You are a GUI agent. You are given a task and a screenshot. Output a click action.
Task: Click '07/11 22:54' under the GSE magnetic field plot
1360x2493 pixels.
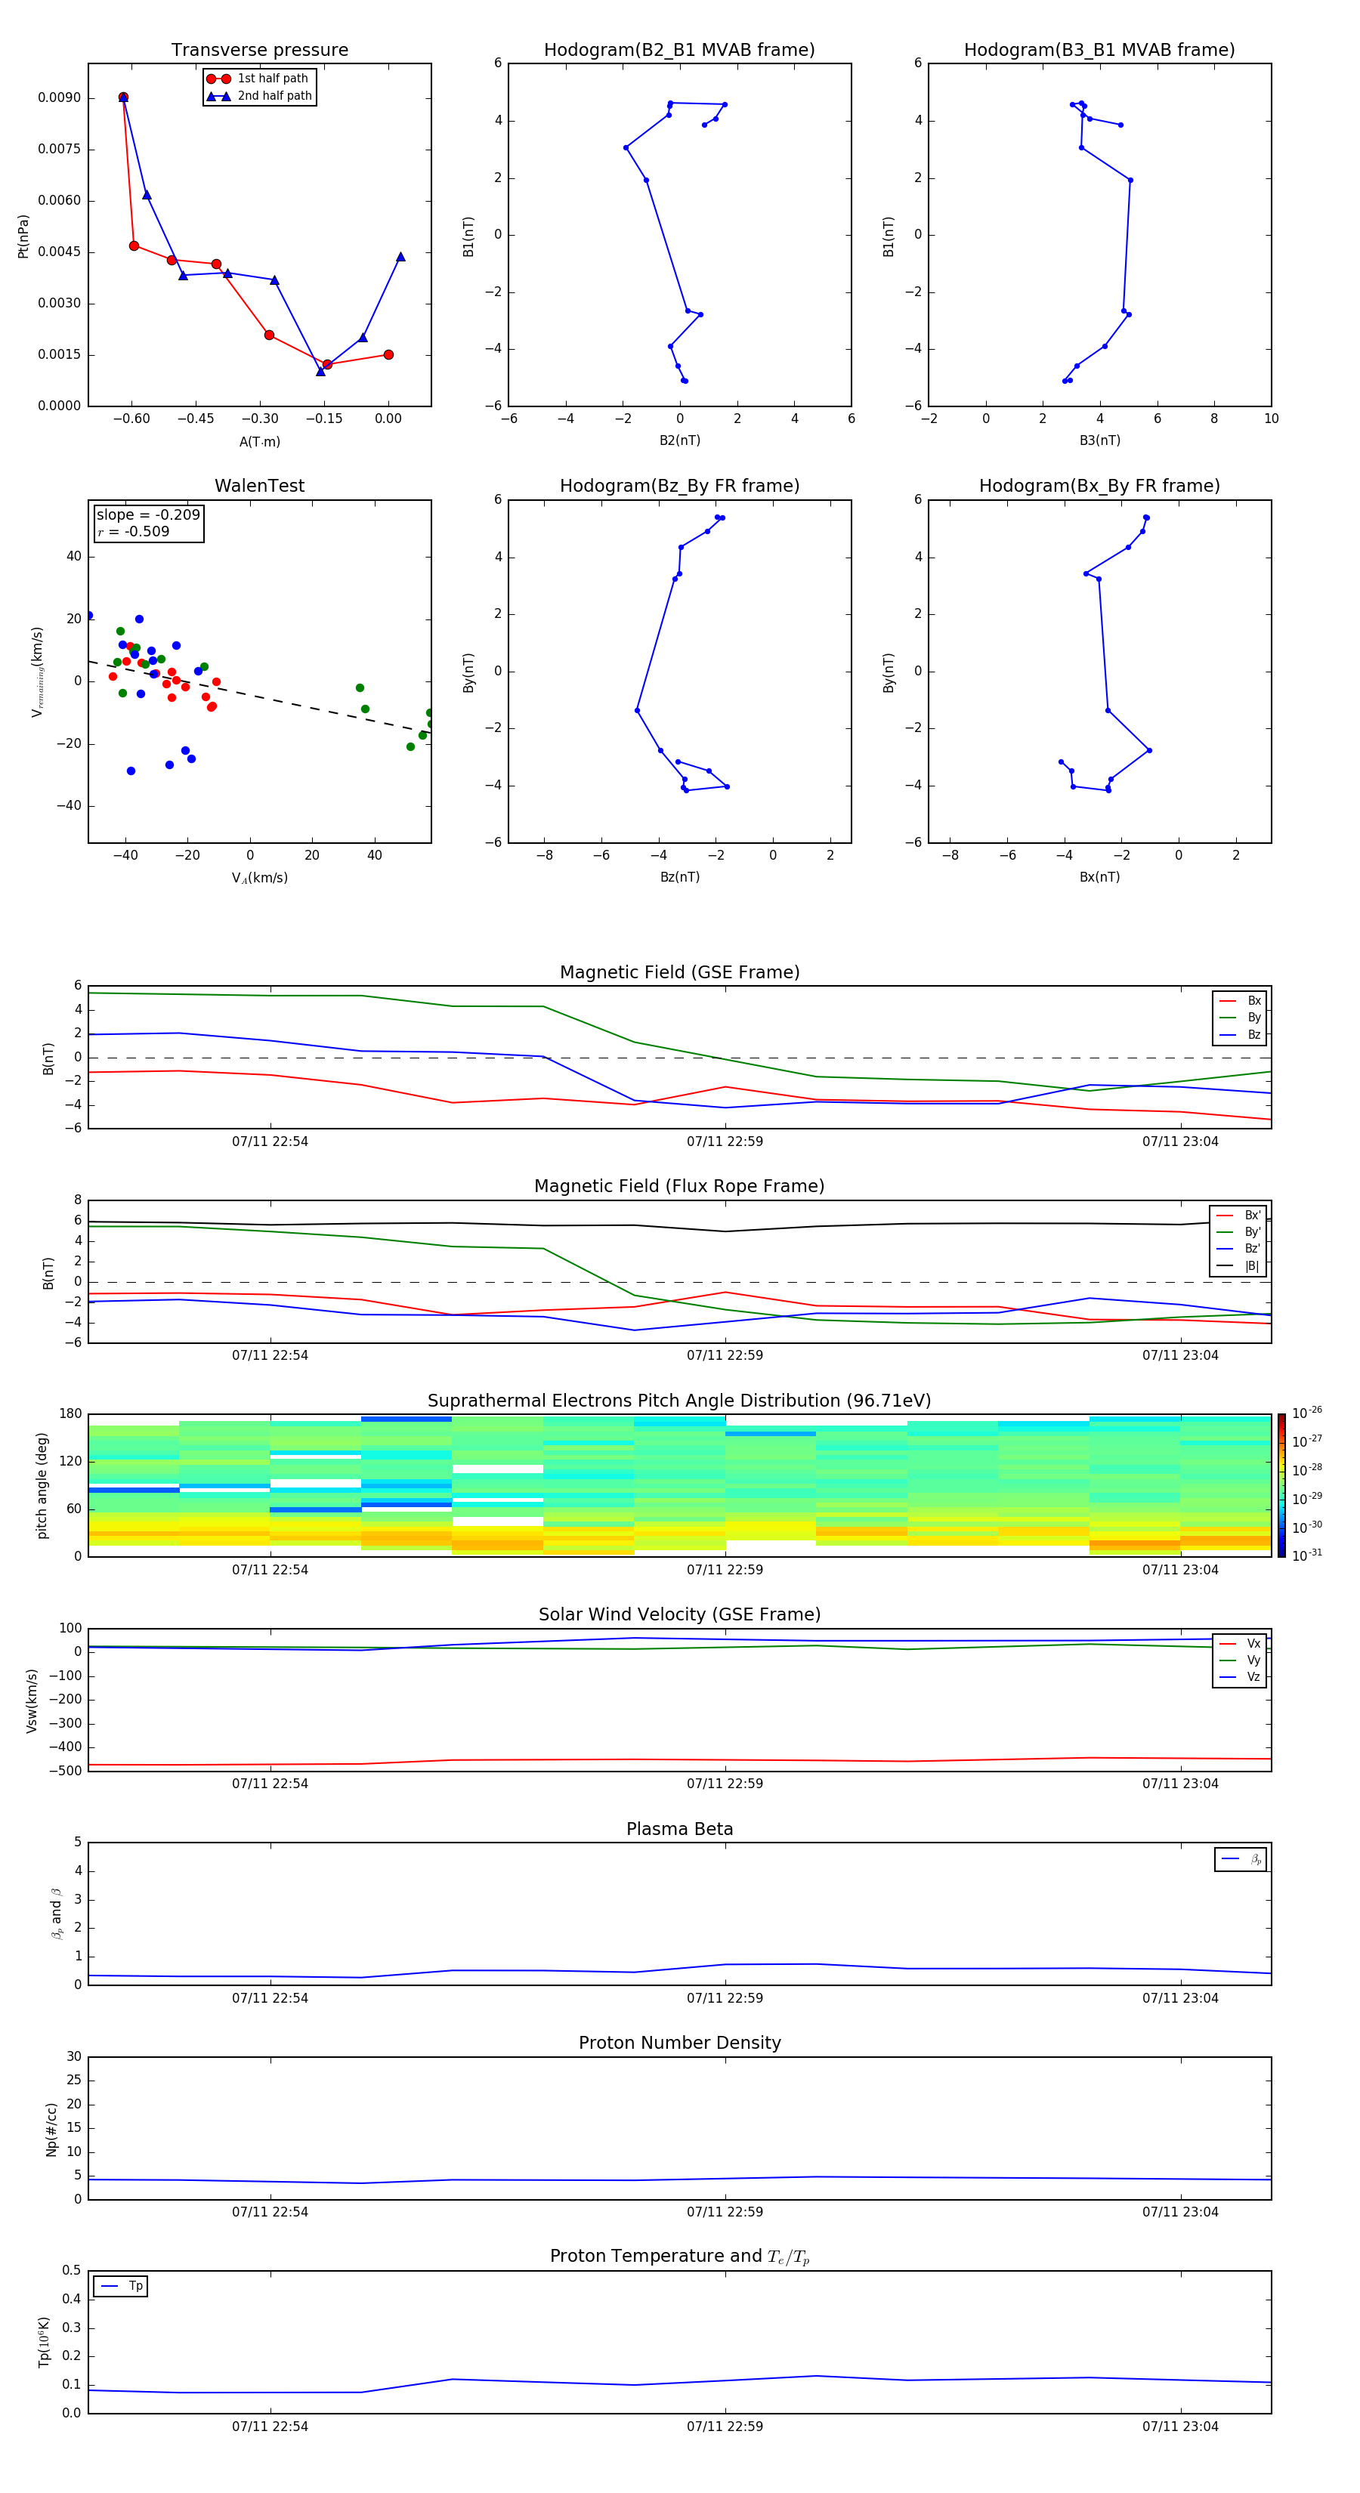point(270,1142)
